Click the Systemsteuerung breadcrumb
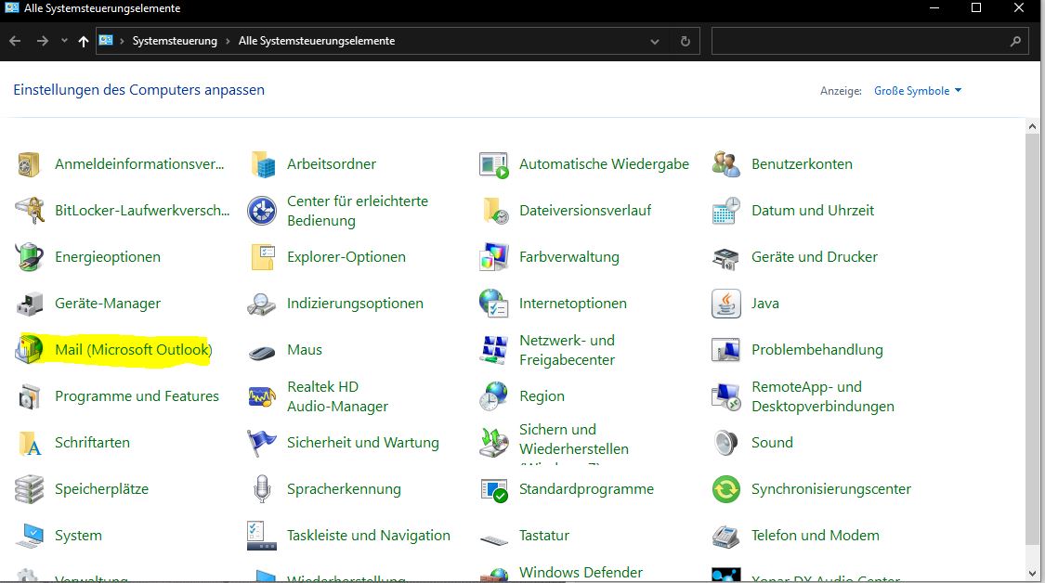This screenshot has width=1045, height=583. [175, 41]
